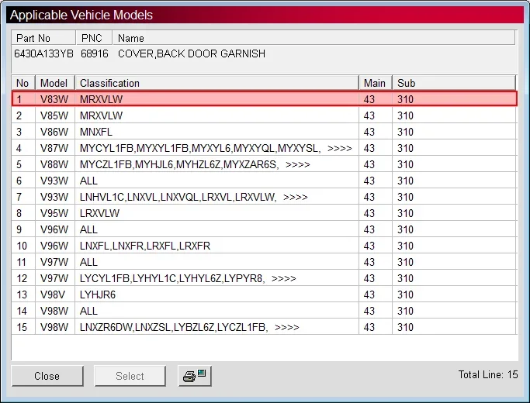Click PNC value 68916

[95, 53]
